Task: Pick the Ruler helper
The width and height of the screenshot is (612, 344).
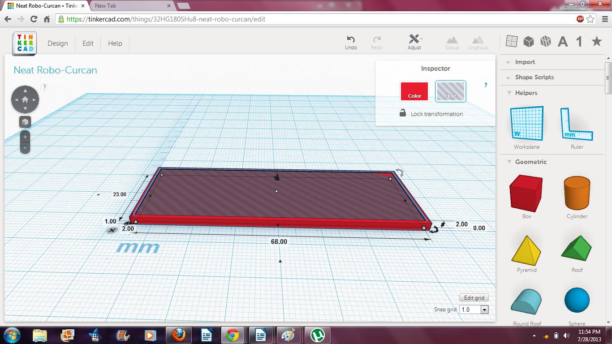Action: pos(577,128)
